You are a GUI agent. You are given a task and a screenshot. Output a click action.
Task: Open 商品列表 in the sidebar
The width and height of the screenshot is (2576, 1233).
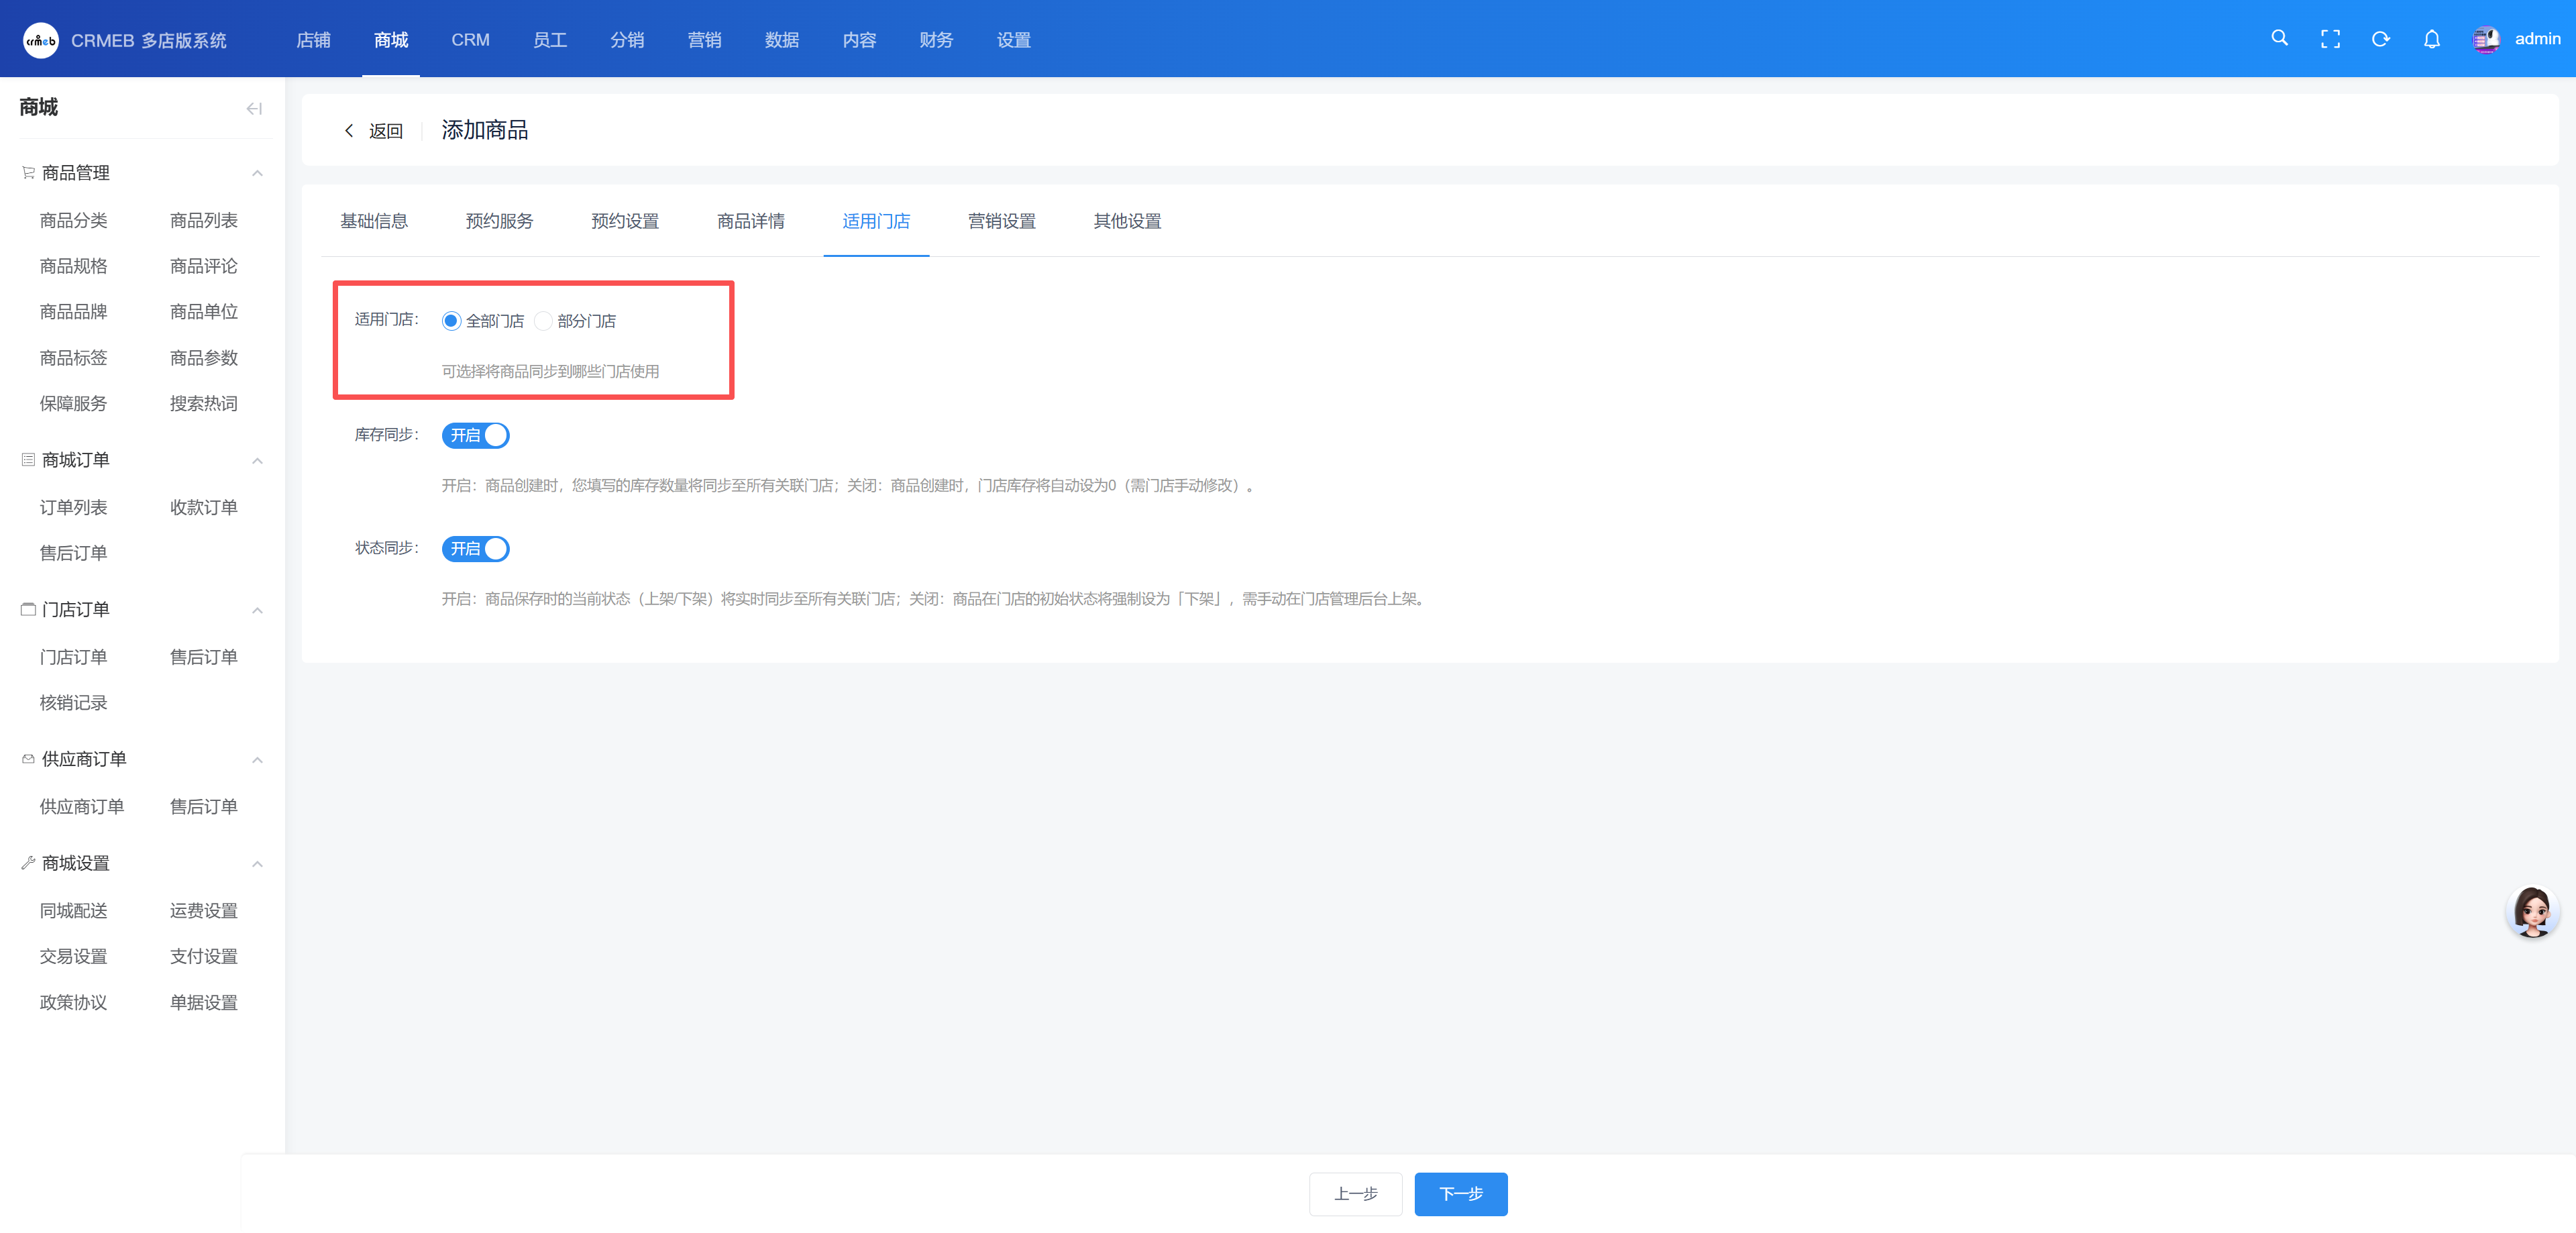tap(203, 220)
